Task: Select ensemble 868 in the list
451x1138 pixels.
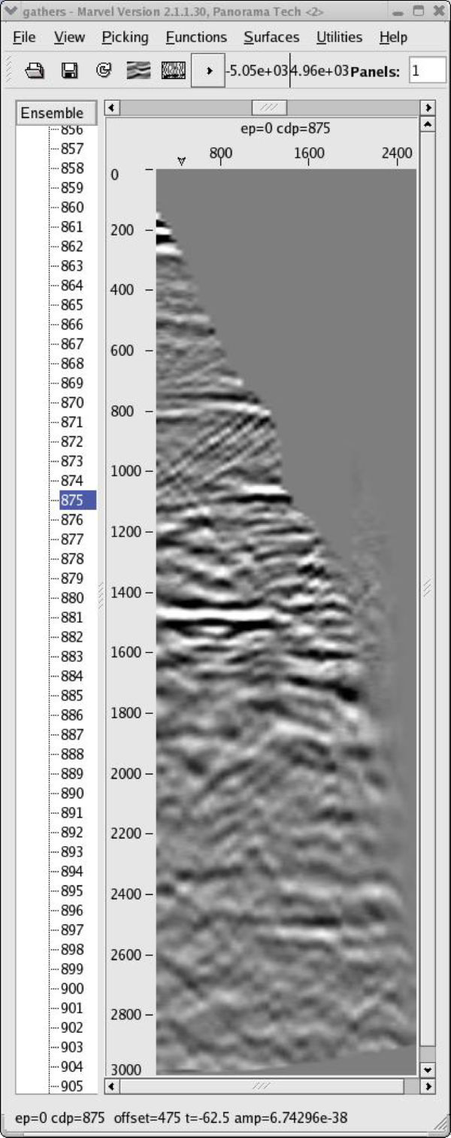Action: pos(72,364)
